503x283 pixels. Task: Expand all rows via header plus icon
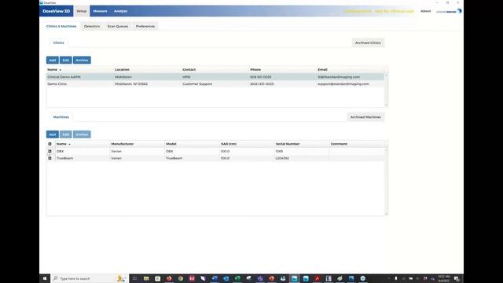tap(50, 144)
